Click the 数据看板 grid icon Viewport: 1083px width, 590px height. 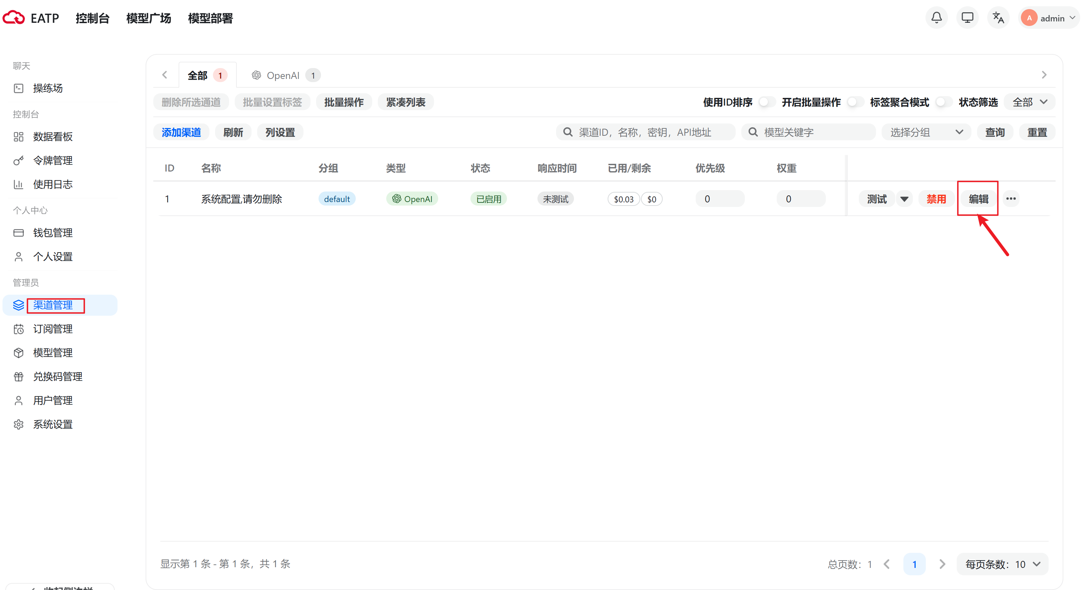[x=19, y=136]
